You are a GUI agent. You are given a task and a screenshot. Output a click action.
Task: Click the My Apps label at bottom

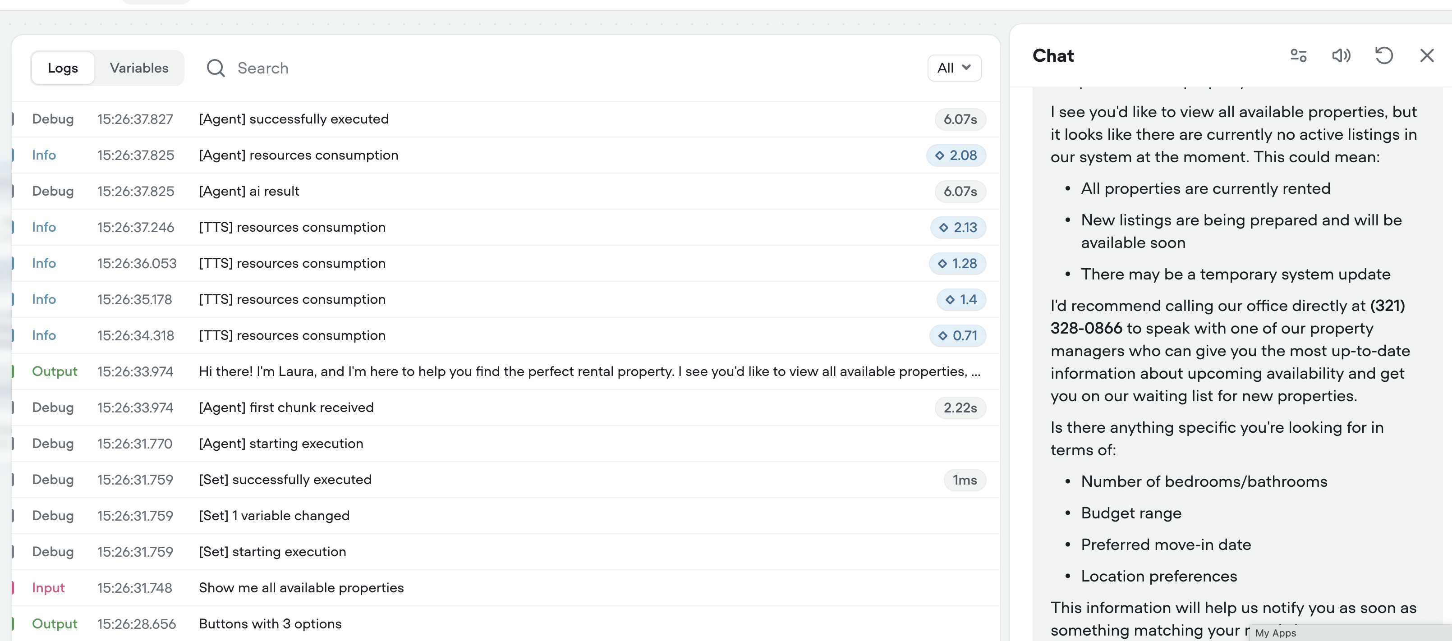click(1276, 633)
